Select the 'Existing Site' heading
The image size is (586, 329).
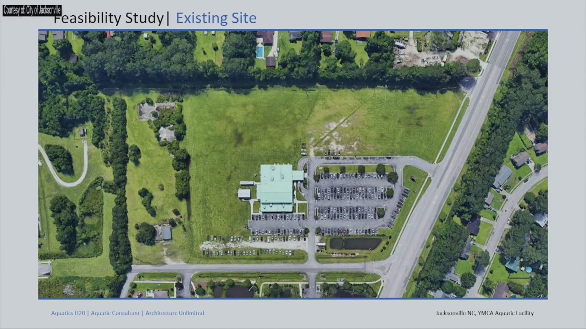pyautogui.click(x=216, y=18)
